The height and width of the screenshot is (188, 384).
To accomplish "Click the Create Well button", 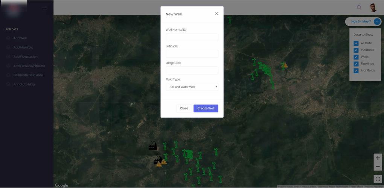I will (x=206, y=108).
